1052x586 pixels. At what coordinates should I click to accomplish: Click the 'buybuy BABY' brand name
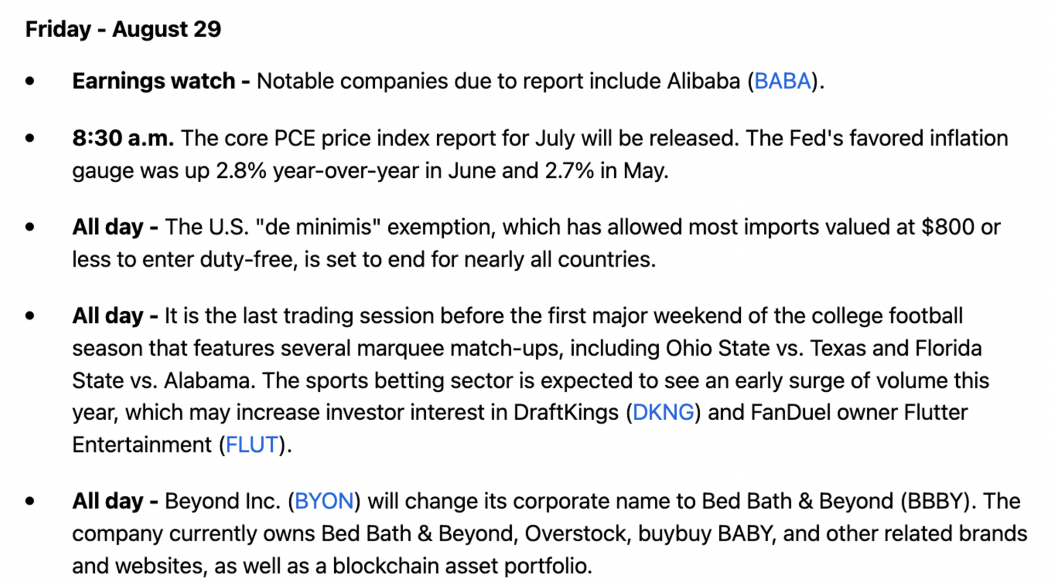coord(707,533)
